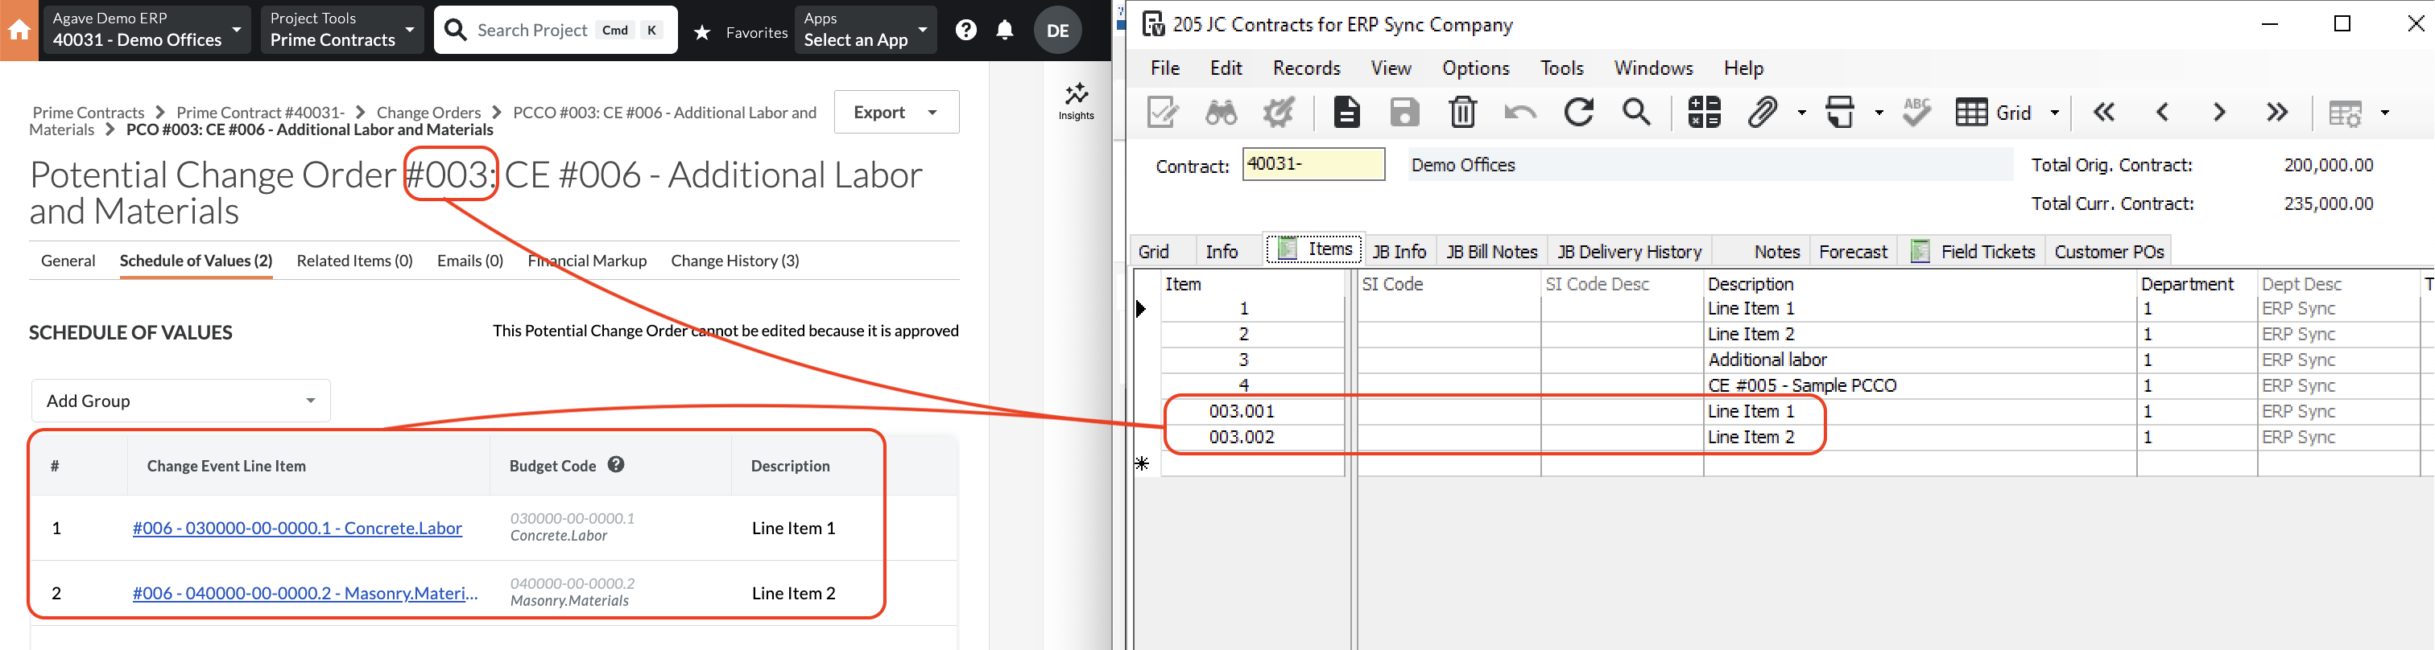Viewport: 2435px width, 650px height.
Task: Refresh the form with the circular arrow icon
Action: (1577, 112)
